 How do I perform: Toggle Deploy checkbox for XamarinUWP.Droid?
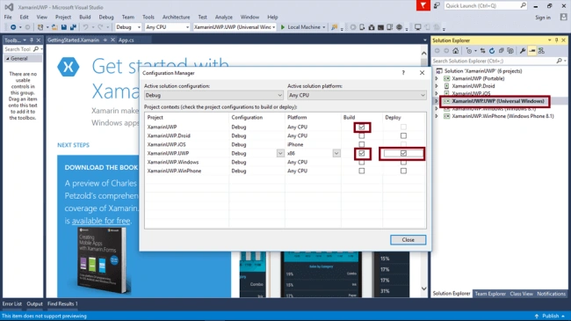[x=403, y=135]
